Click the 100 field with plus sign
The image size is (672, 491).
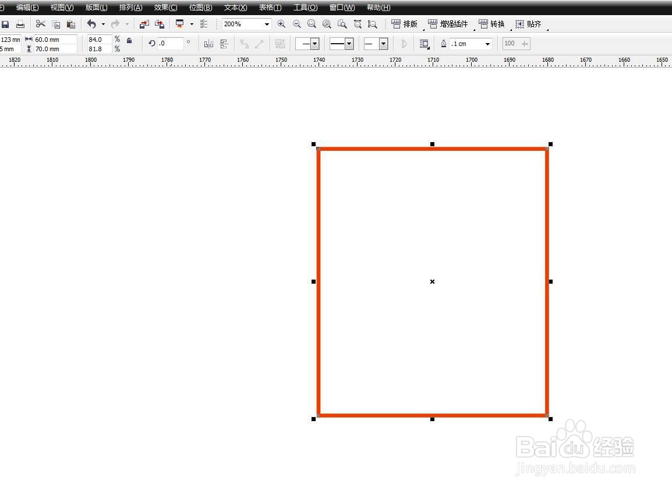[517, 43]
